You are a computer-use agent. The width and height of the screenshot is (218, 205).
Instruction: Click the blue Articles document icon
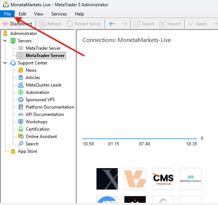(21, 78)
